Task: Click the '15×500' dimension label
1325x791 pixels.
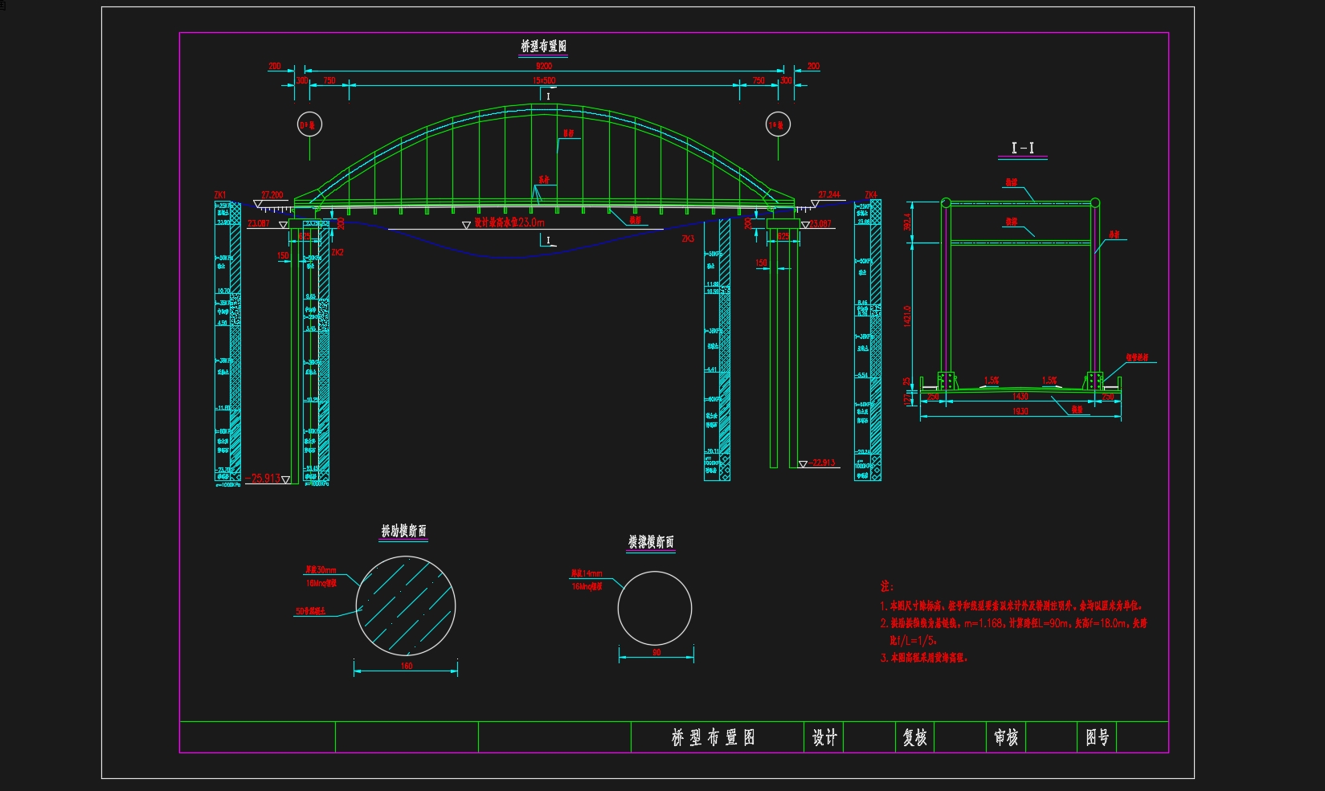Action: [x=544, y=80]
